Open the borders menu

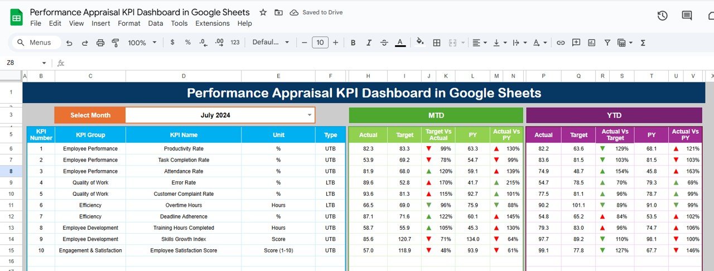click(437, 42)
